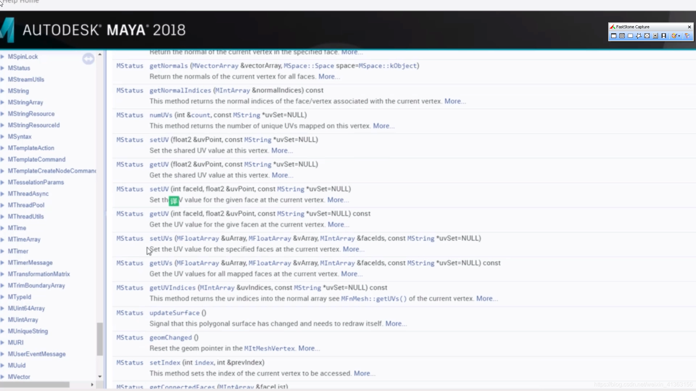The image size is (696, 391).
Task: Select the Capture Freehand Region star icon
Action: [x=639, y=36]
